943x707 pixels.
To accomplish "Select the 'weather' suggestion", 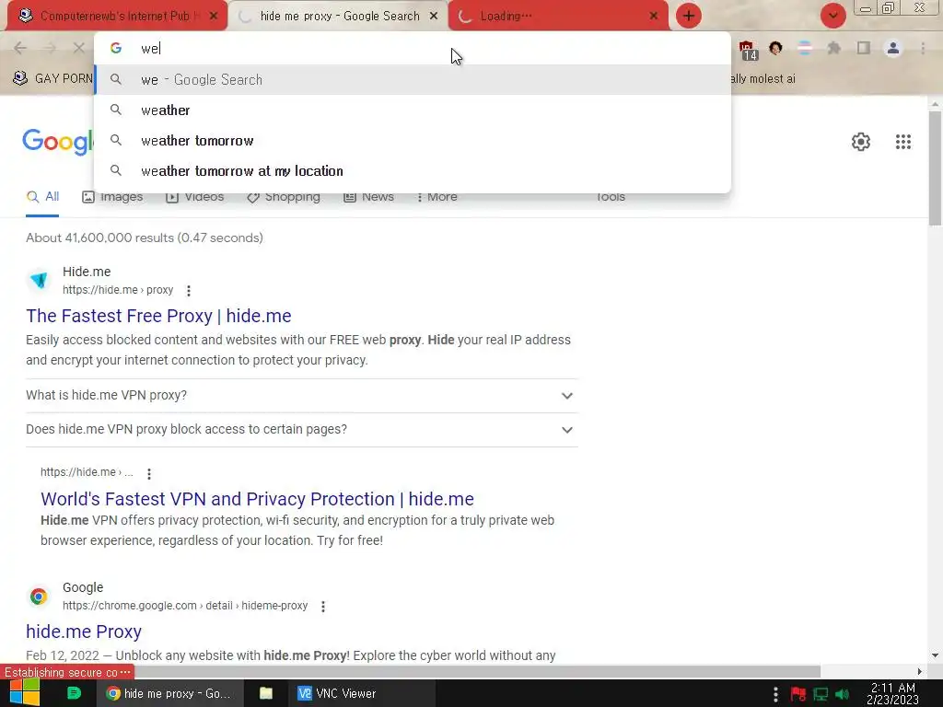I will pos(413,110).
